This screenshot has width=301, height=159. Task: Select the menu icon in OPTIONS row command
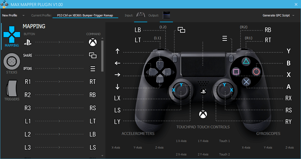tap(93, 69)
